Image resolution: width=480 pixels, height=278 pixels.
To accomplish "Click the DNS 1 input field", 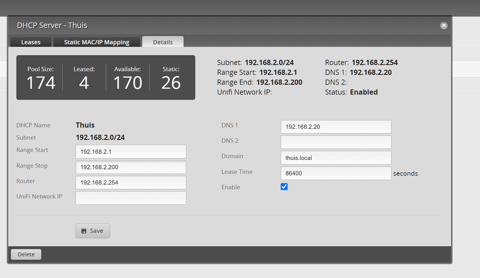I will 336,126.
